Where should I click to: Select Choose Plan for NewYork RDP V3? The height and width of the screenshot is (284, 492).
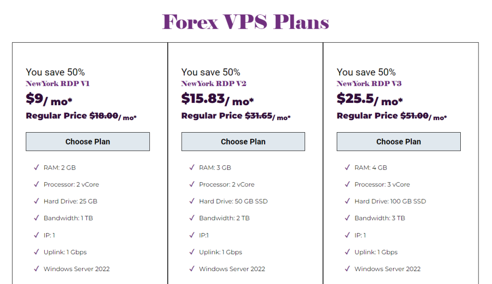(398, 142)
